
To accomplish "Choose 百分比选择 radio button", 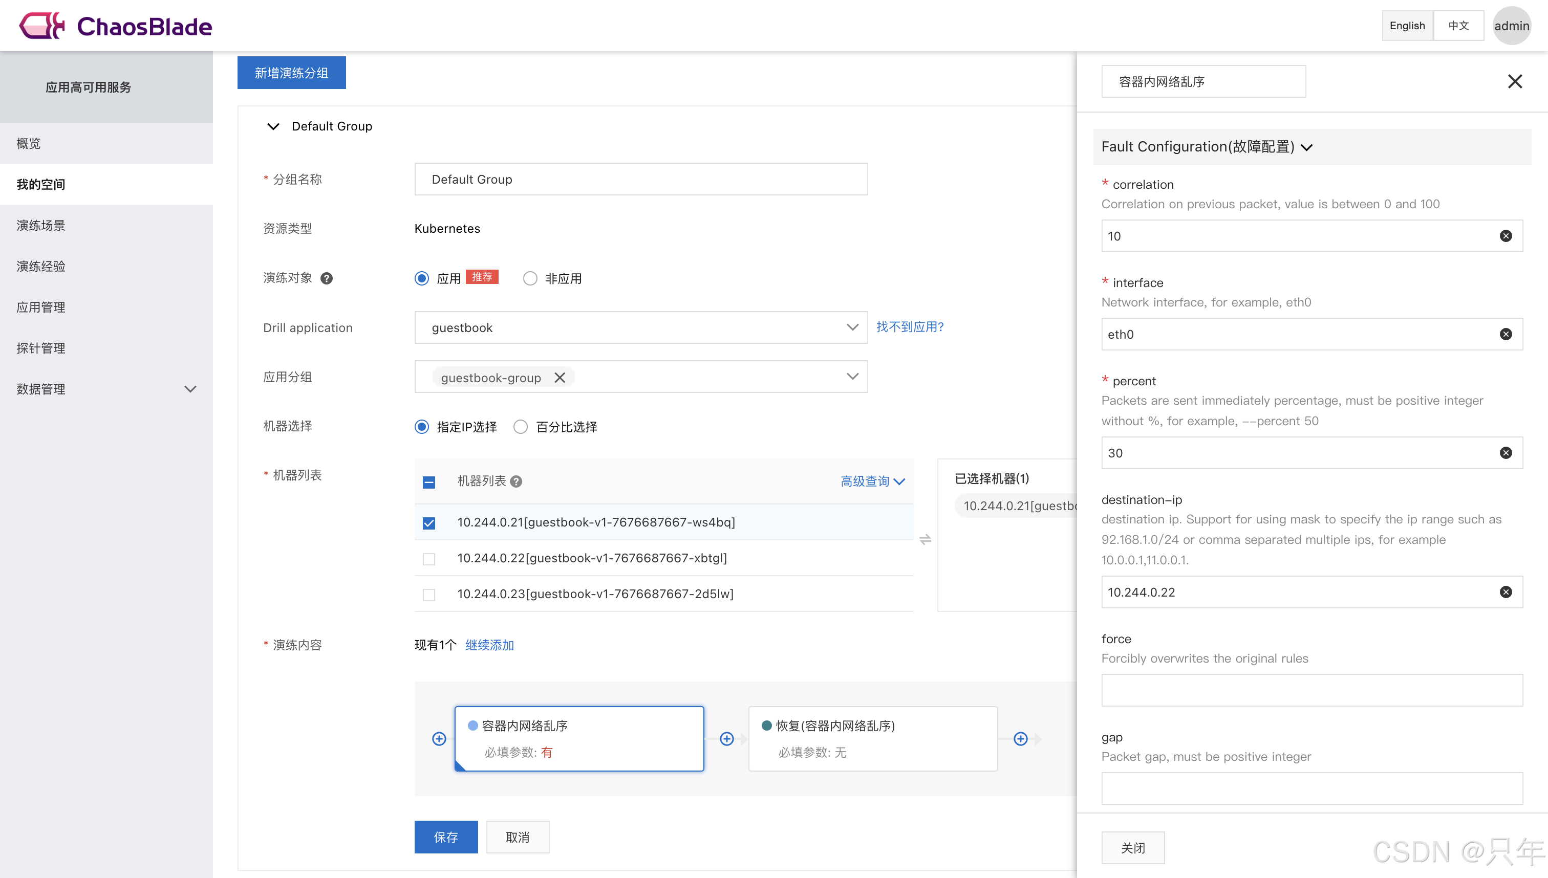I will click(521, 427).
